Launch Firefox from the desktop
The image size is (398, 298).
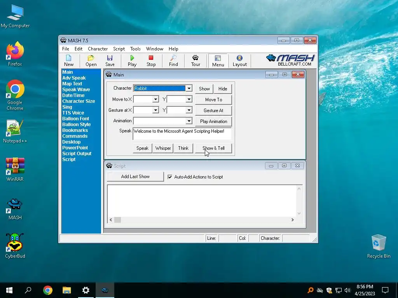[15, 54]
